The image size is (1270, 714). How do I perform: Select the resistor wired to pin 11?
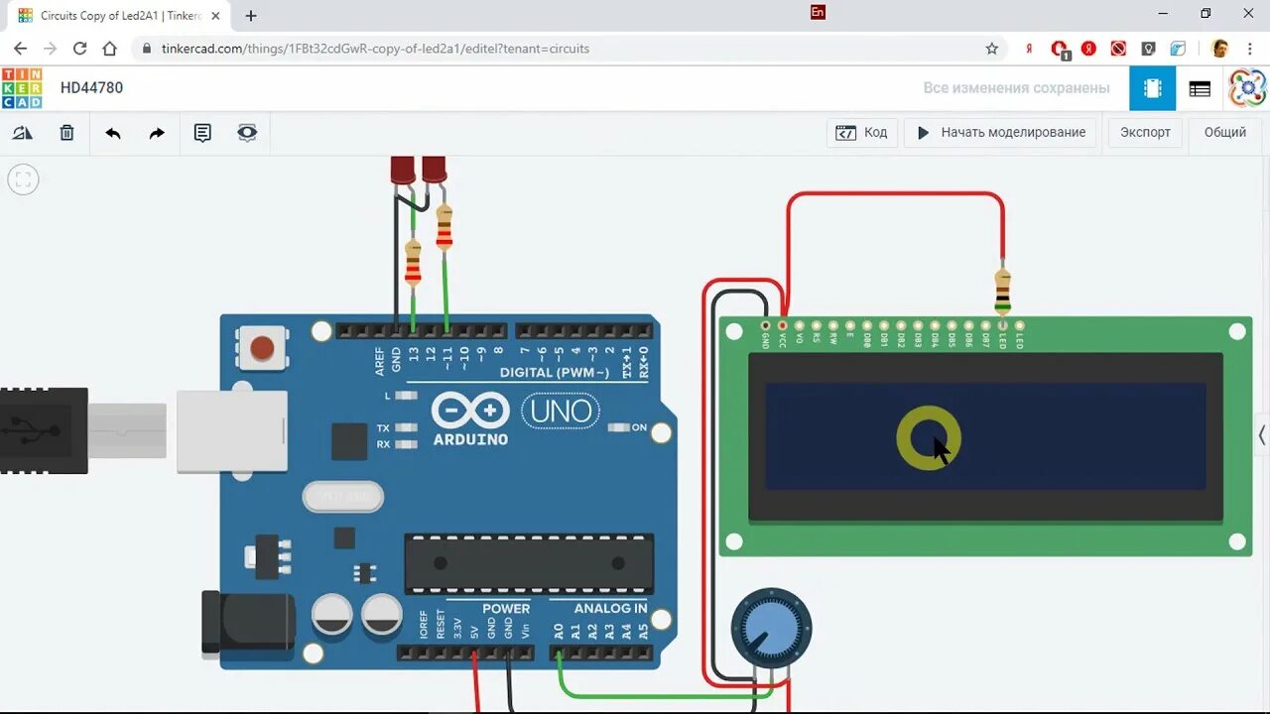point(444,226)
